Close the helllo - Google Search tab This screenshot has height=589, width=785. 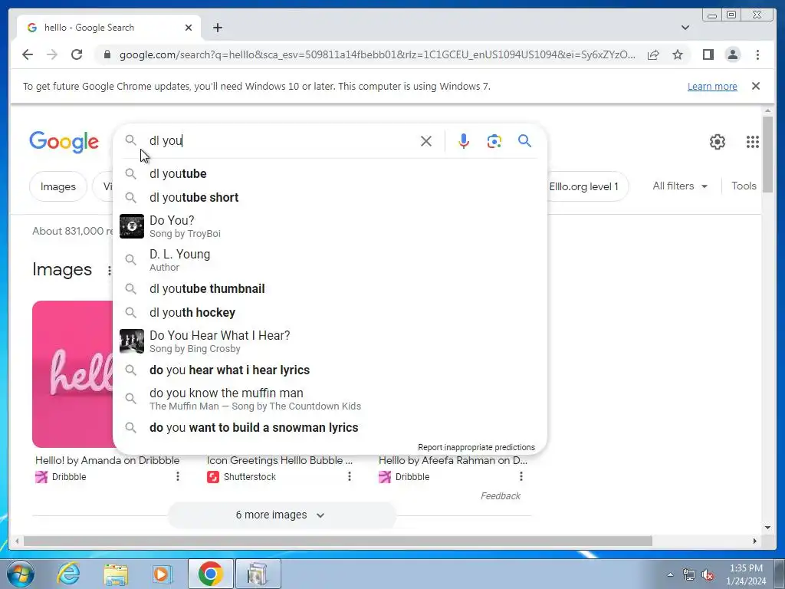click(189, 28)
